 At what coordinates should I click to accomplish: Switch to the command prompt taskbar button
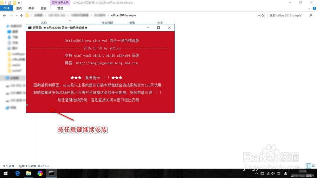pyautogui.click(x=51, y=173)
